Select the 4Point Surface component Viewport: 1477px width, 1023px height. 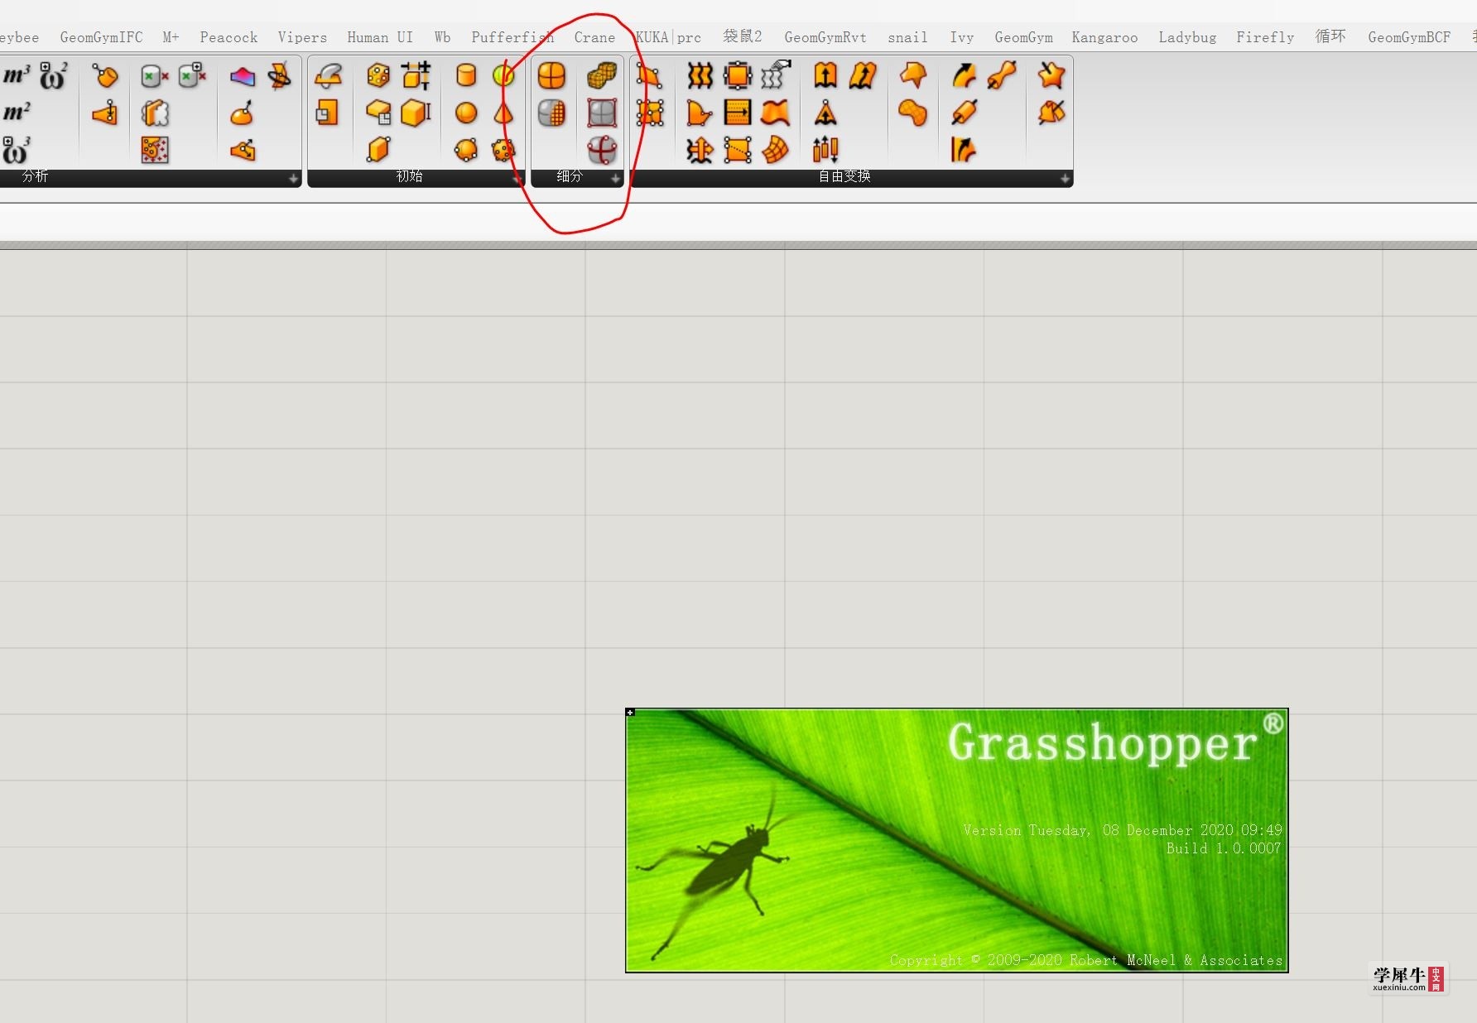point(650,76)
